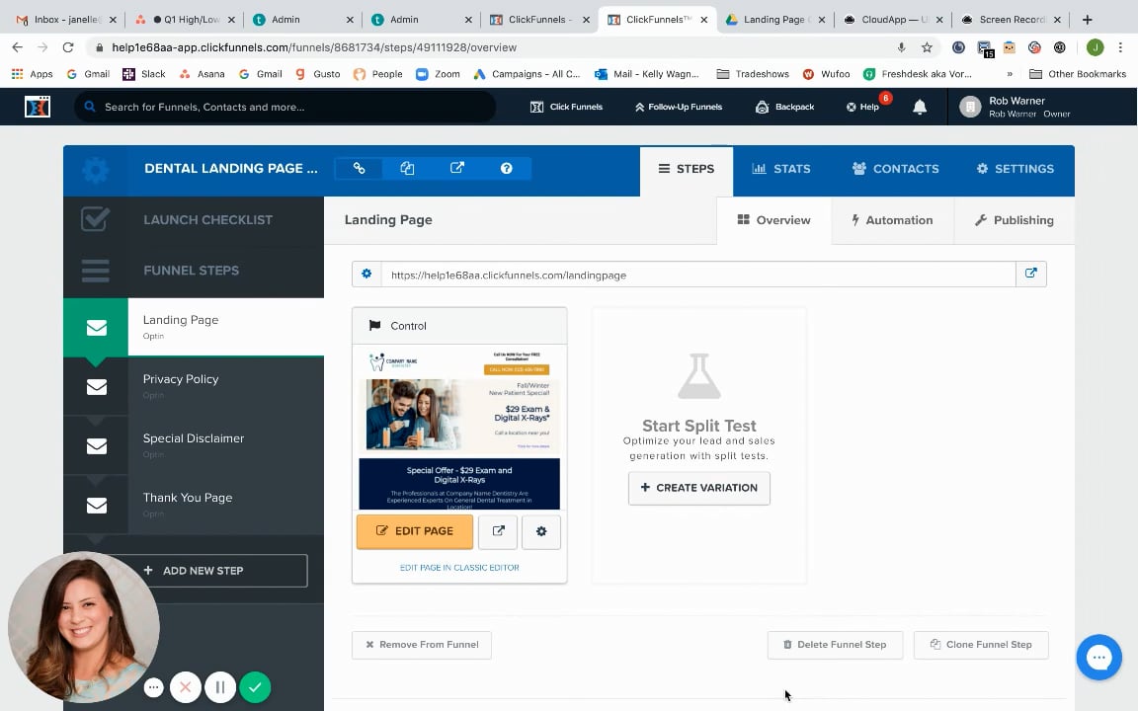Open the chat support bubble
This screenshot has height=711, width=1138.
(x=1098, y=658)
